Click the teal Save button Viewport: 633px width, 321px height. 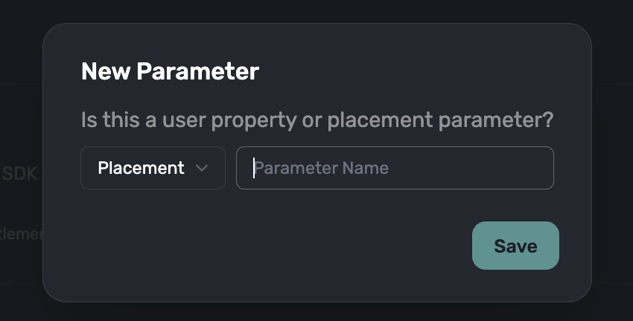point(515,246)
